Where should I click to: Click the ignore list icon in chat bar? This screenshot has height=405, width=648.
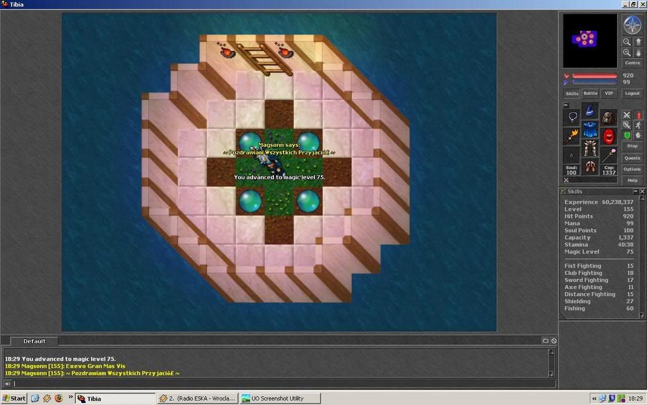click(x=554, y=340)
